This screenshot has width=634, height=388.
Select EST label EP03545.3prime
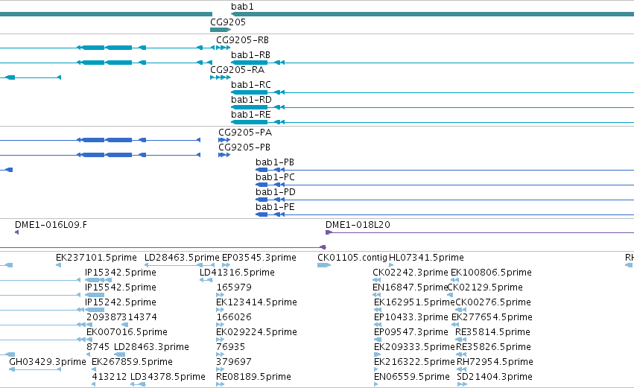259,258
